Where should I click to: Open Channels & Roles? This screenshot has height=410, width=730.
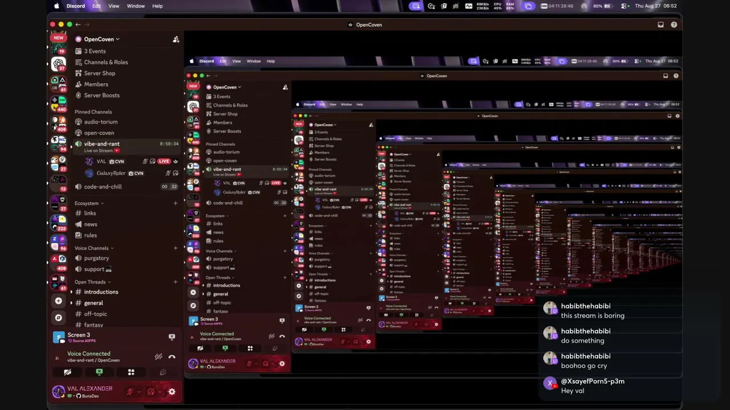(x=106, y=62)
